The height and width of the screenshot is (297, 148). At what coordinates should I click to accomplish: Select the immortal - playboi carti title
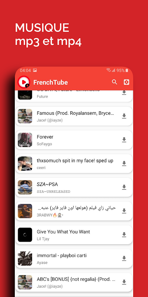click(62, 255)
